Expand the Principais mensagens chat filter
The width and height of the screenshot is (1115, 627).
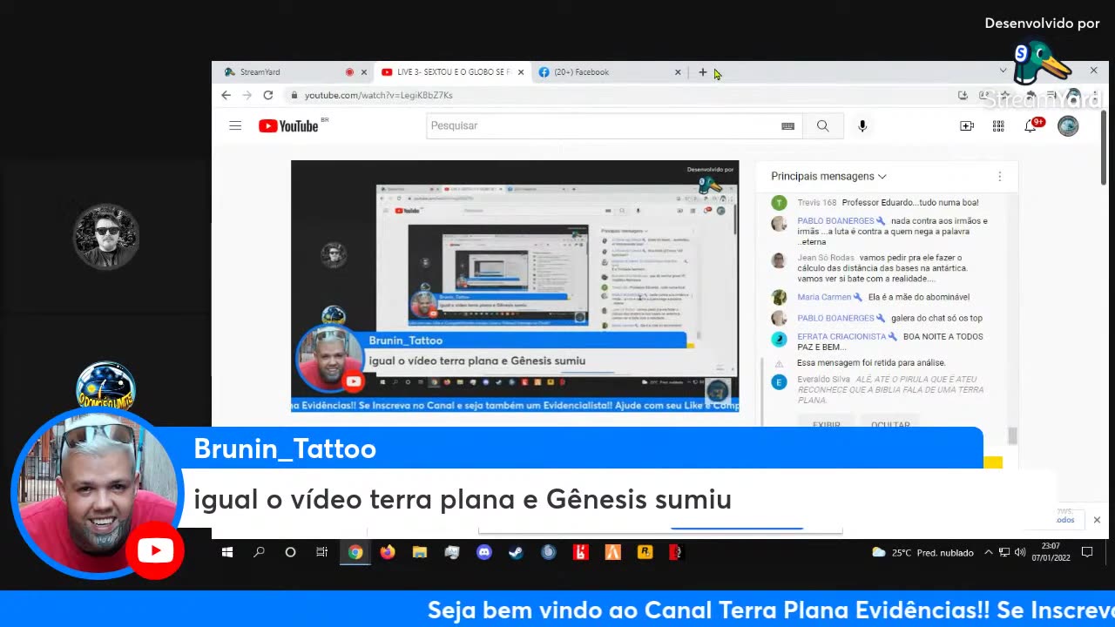point(828,176)
